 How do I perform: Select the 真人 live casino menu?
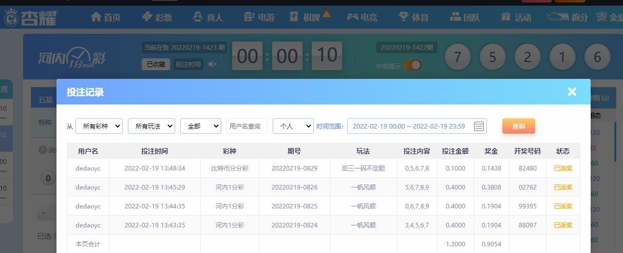coord(208,17)
